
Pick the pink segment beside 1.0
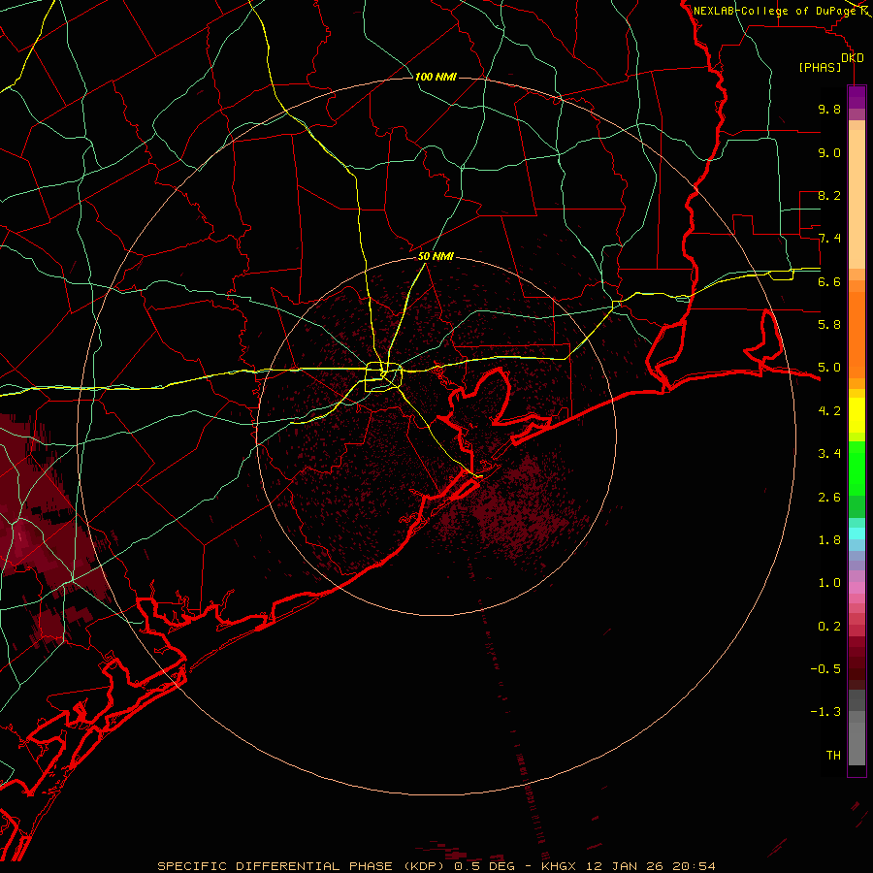pyautogui.click(x=857, y=588)
